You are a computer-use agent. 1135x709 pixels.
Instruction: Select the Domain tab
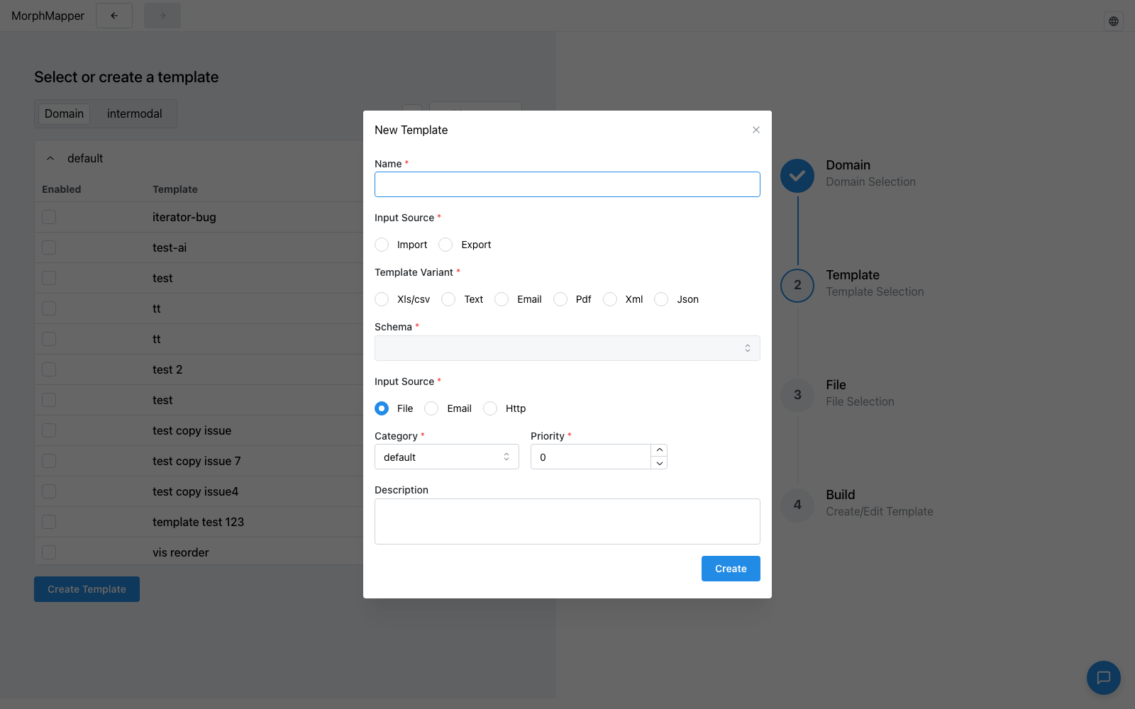pyautogui.click(x=64, y=113)
